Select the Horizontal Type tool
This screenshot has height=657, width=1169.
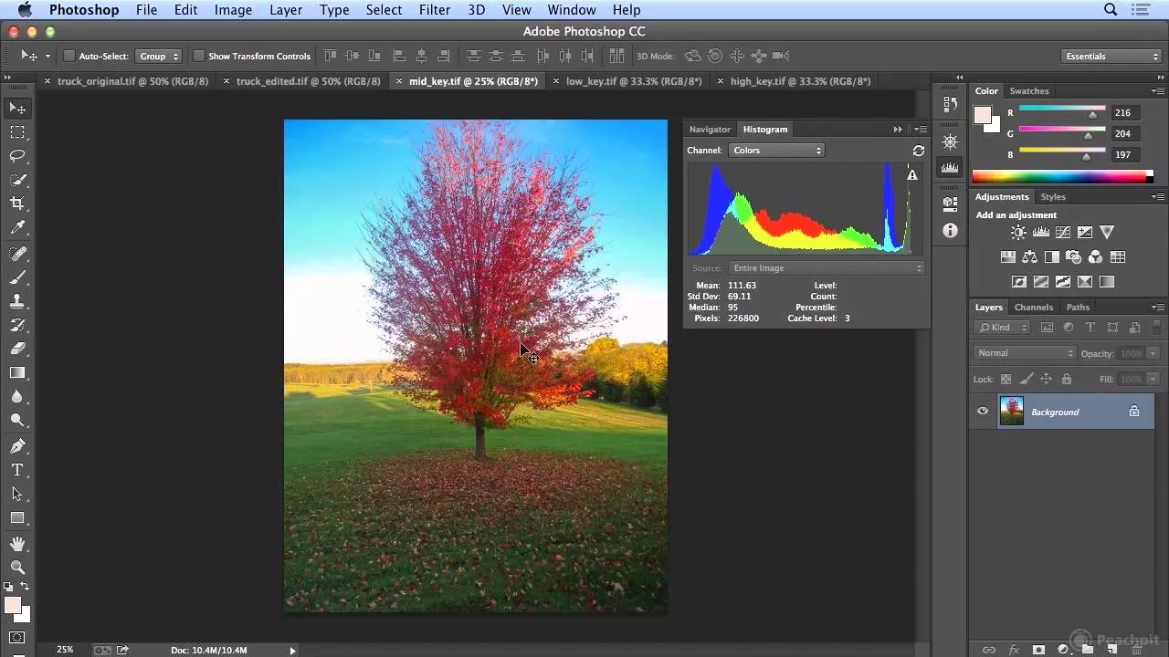17,470
